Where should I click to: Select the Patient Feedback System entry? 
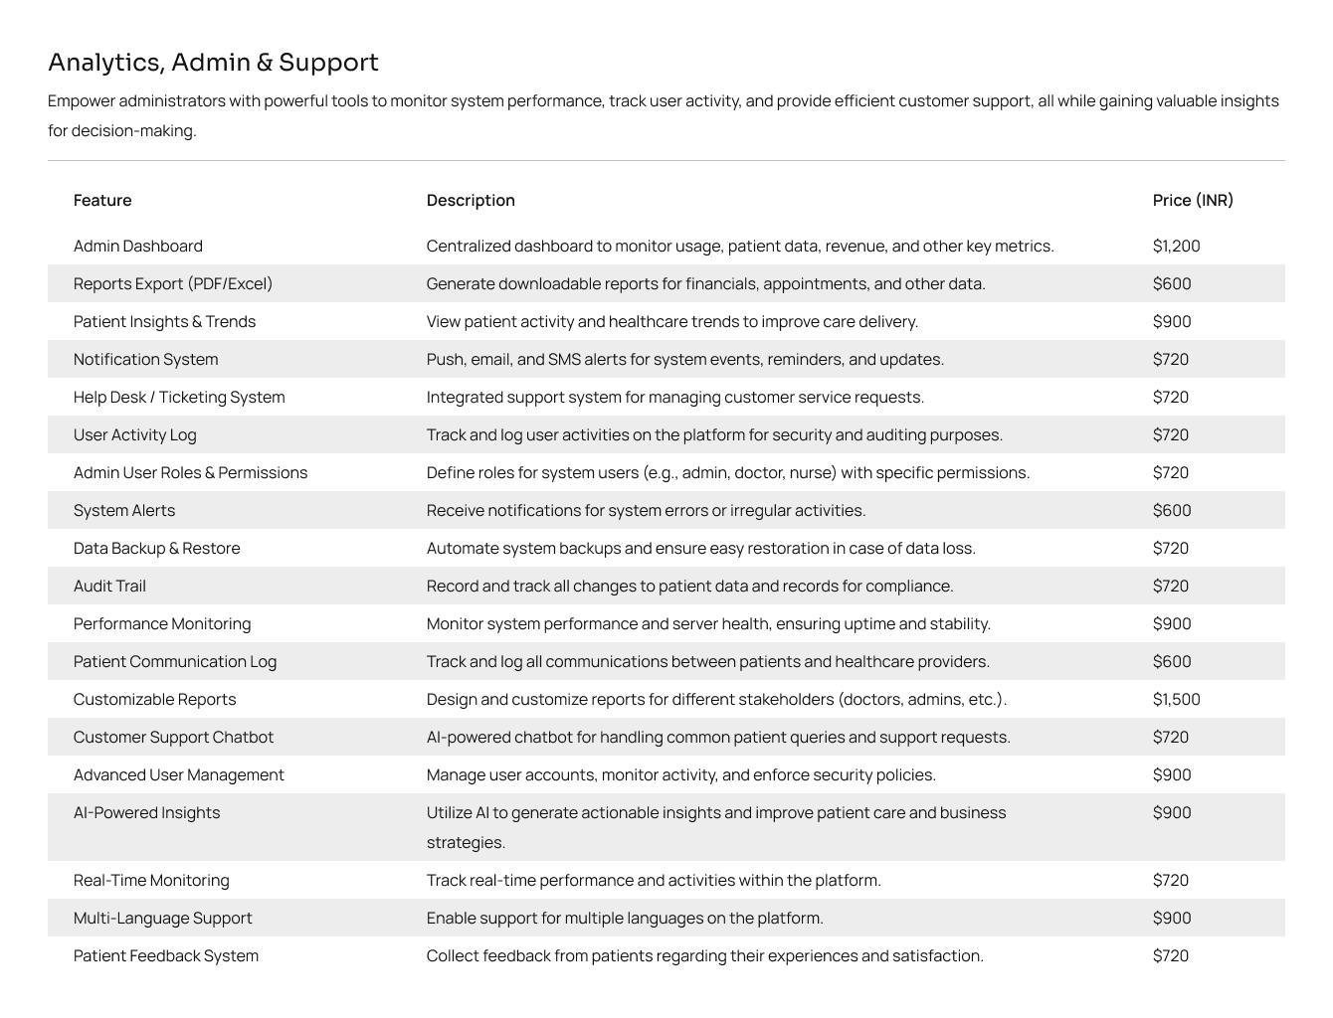coord(666,955)
